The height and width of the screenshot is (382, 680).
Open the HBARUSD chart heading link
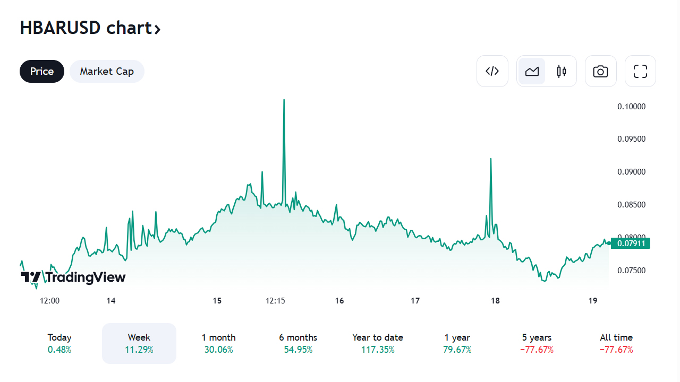(85, 28)
